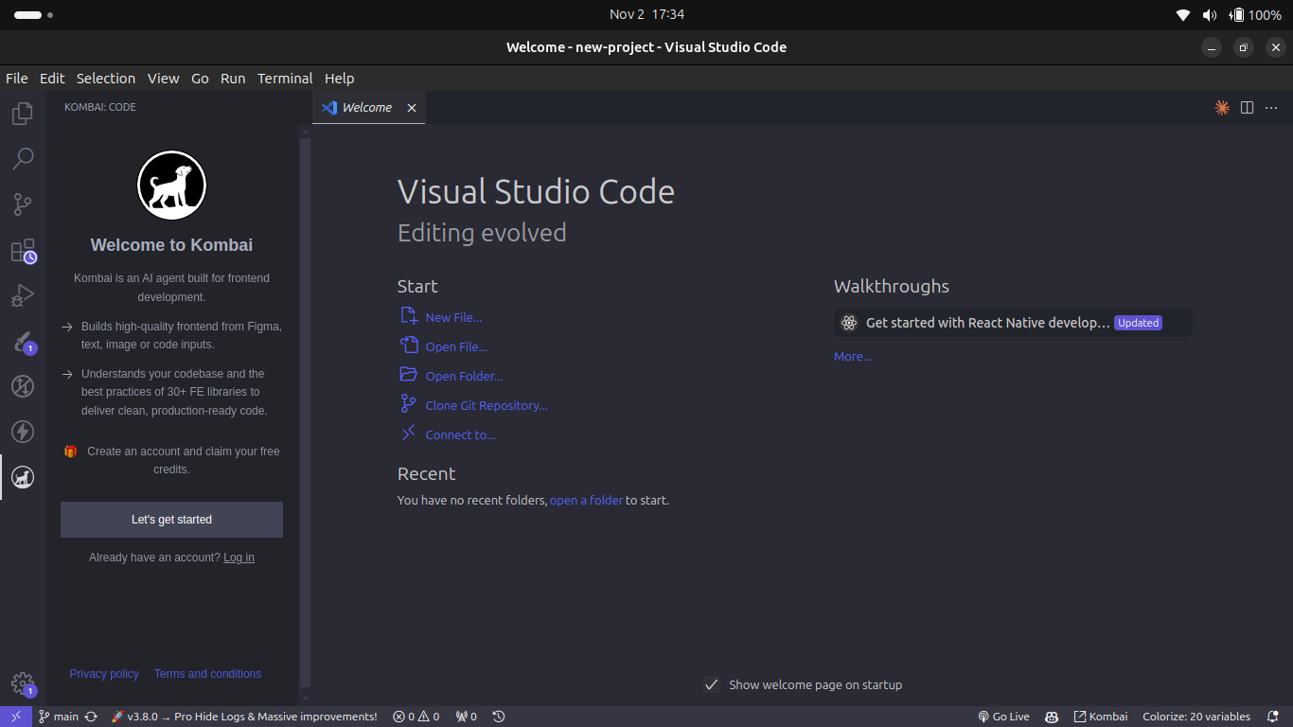Viewport: 1293px width, 727px height.
Task: Open the Run and Debug view icon
Action: (23, 295)
